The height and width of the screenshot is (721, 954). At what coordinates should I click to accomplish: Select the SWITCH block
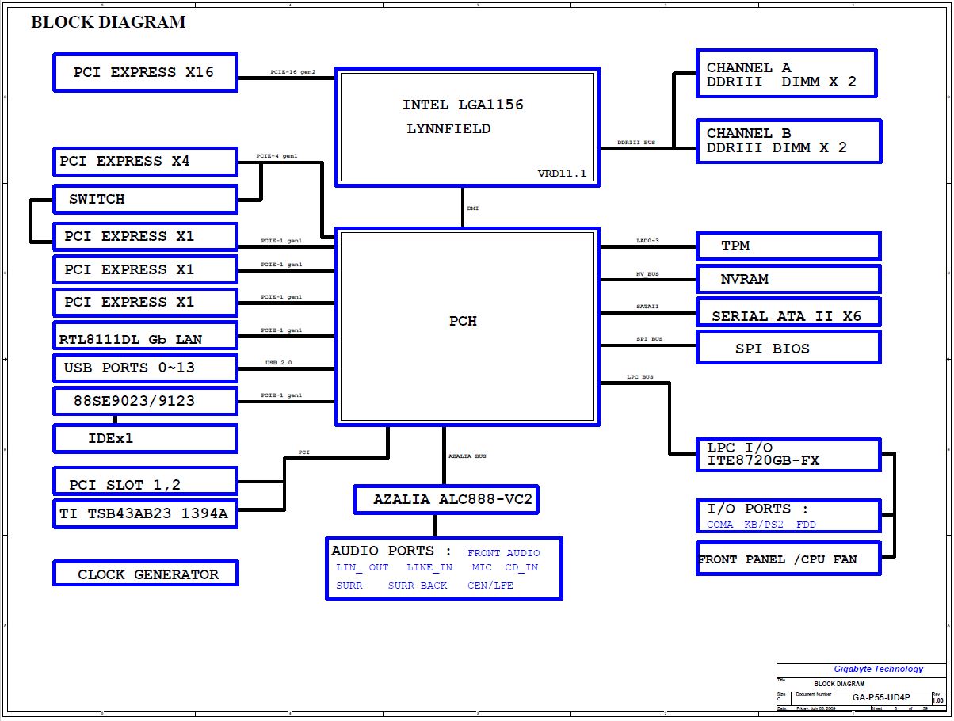tap(145, 199)
